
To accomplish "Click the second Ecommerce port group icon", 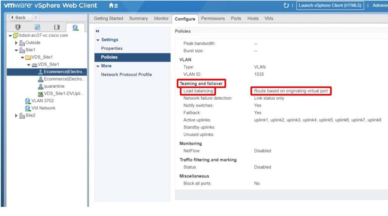I will pyautogui.click(x=40, y=79).
